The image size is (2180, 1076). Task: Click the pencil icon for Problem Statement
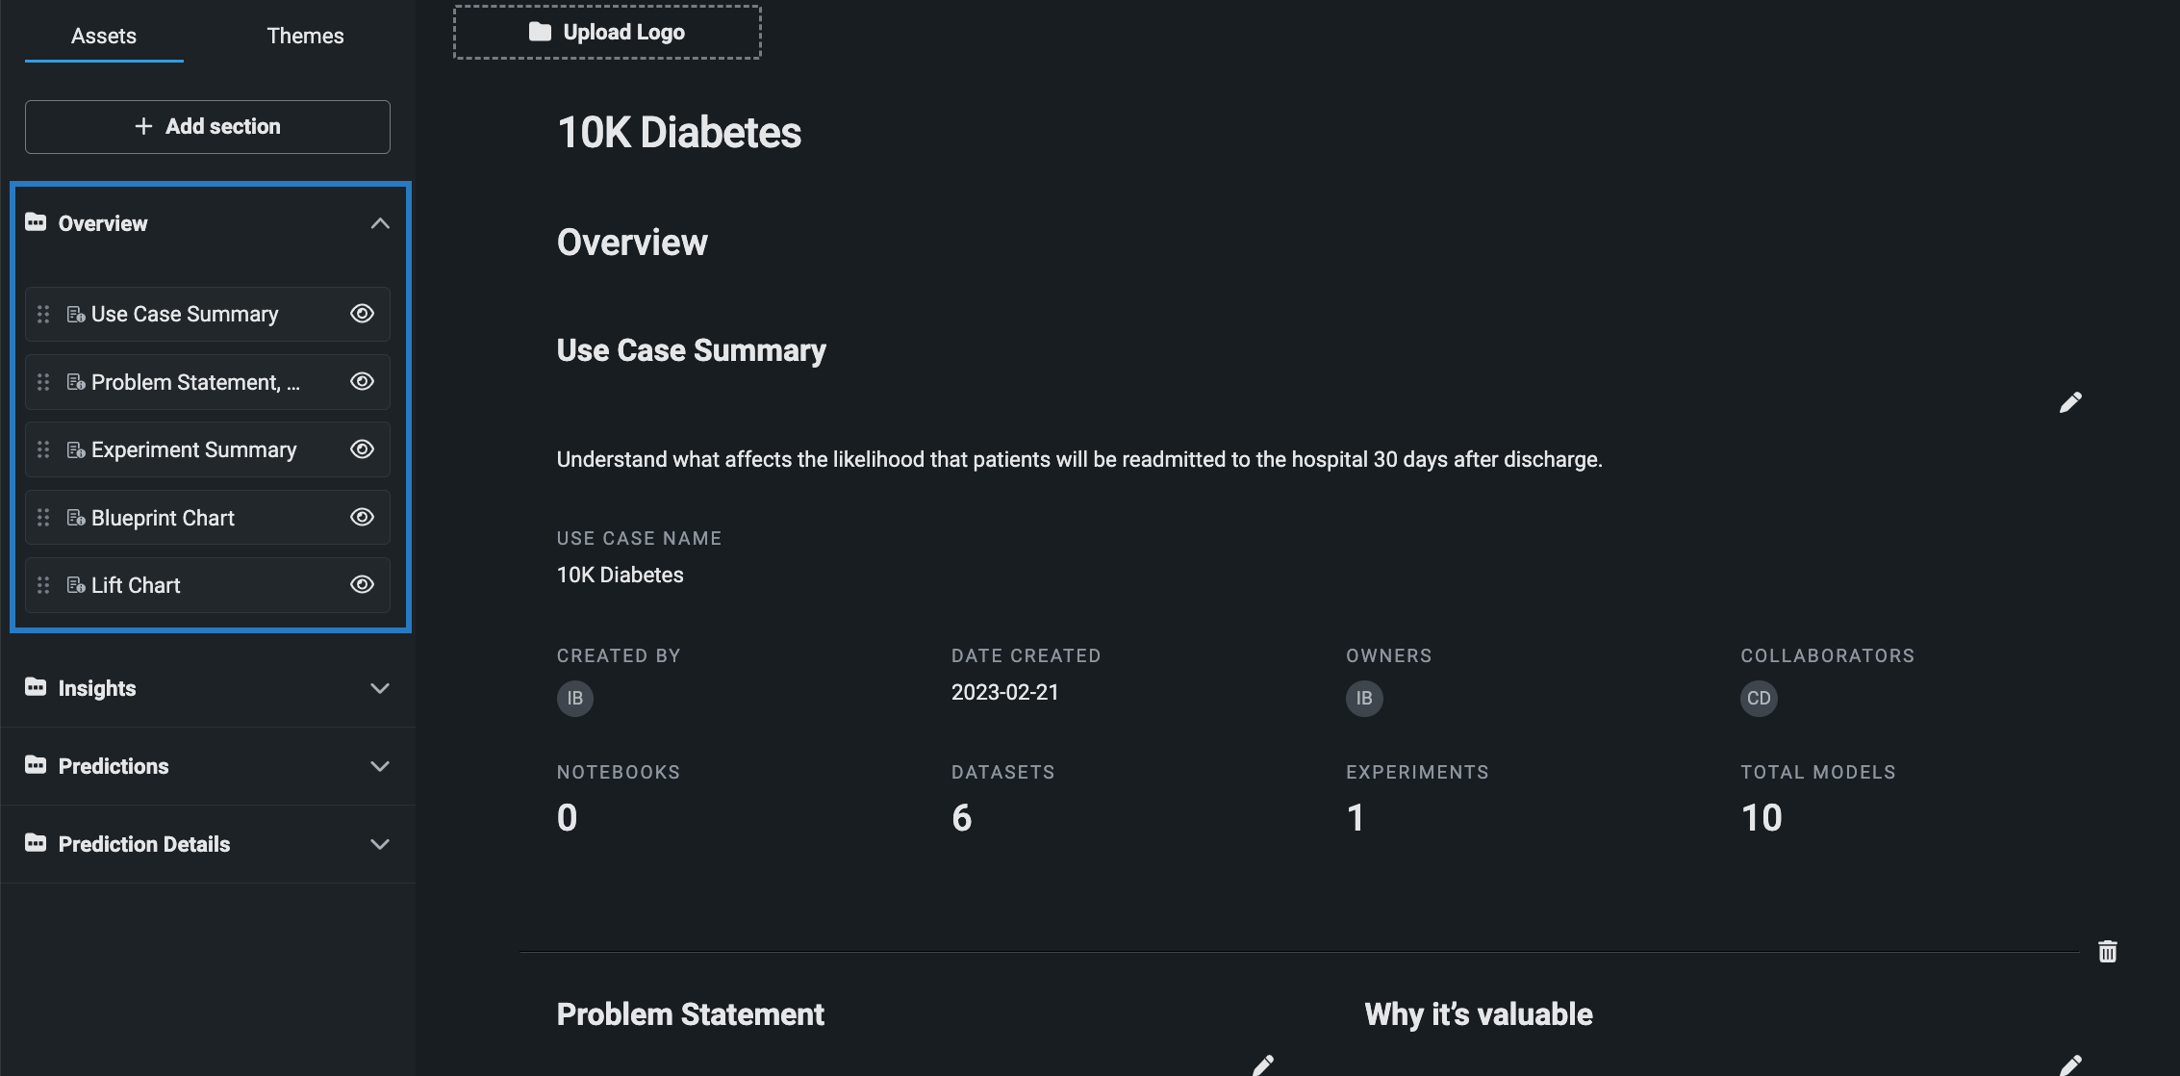1263,1064
